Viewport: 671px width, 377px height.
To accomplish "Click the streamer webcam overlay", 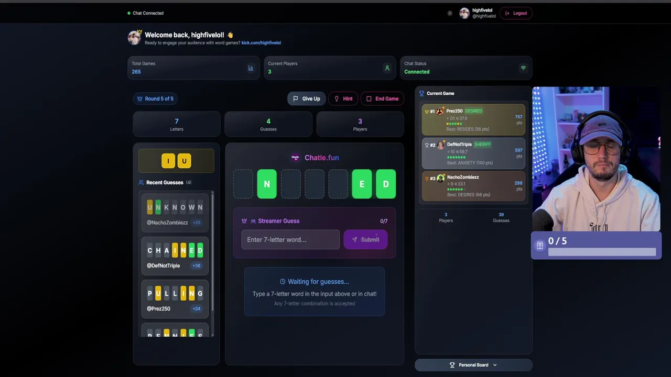I will pos(596,159).
